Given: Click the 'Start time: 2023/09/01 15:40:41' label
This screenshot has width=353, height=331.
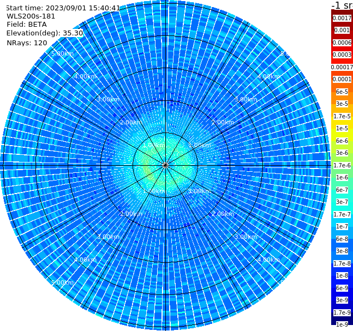Looking at the screenshot, I should click(63, 8).
